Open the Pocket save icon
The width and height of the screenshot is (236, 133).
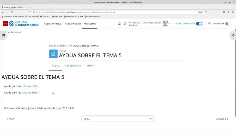224,12
